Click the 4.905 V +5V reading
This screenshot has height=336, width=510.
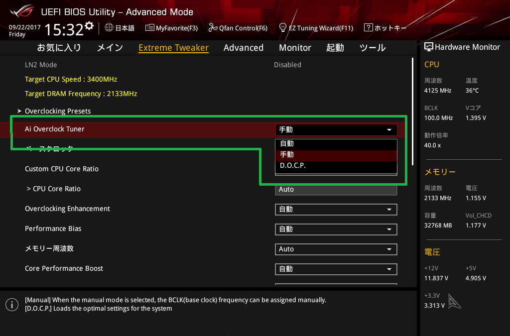476,278
